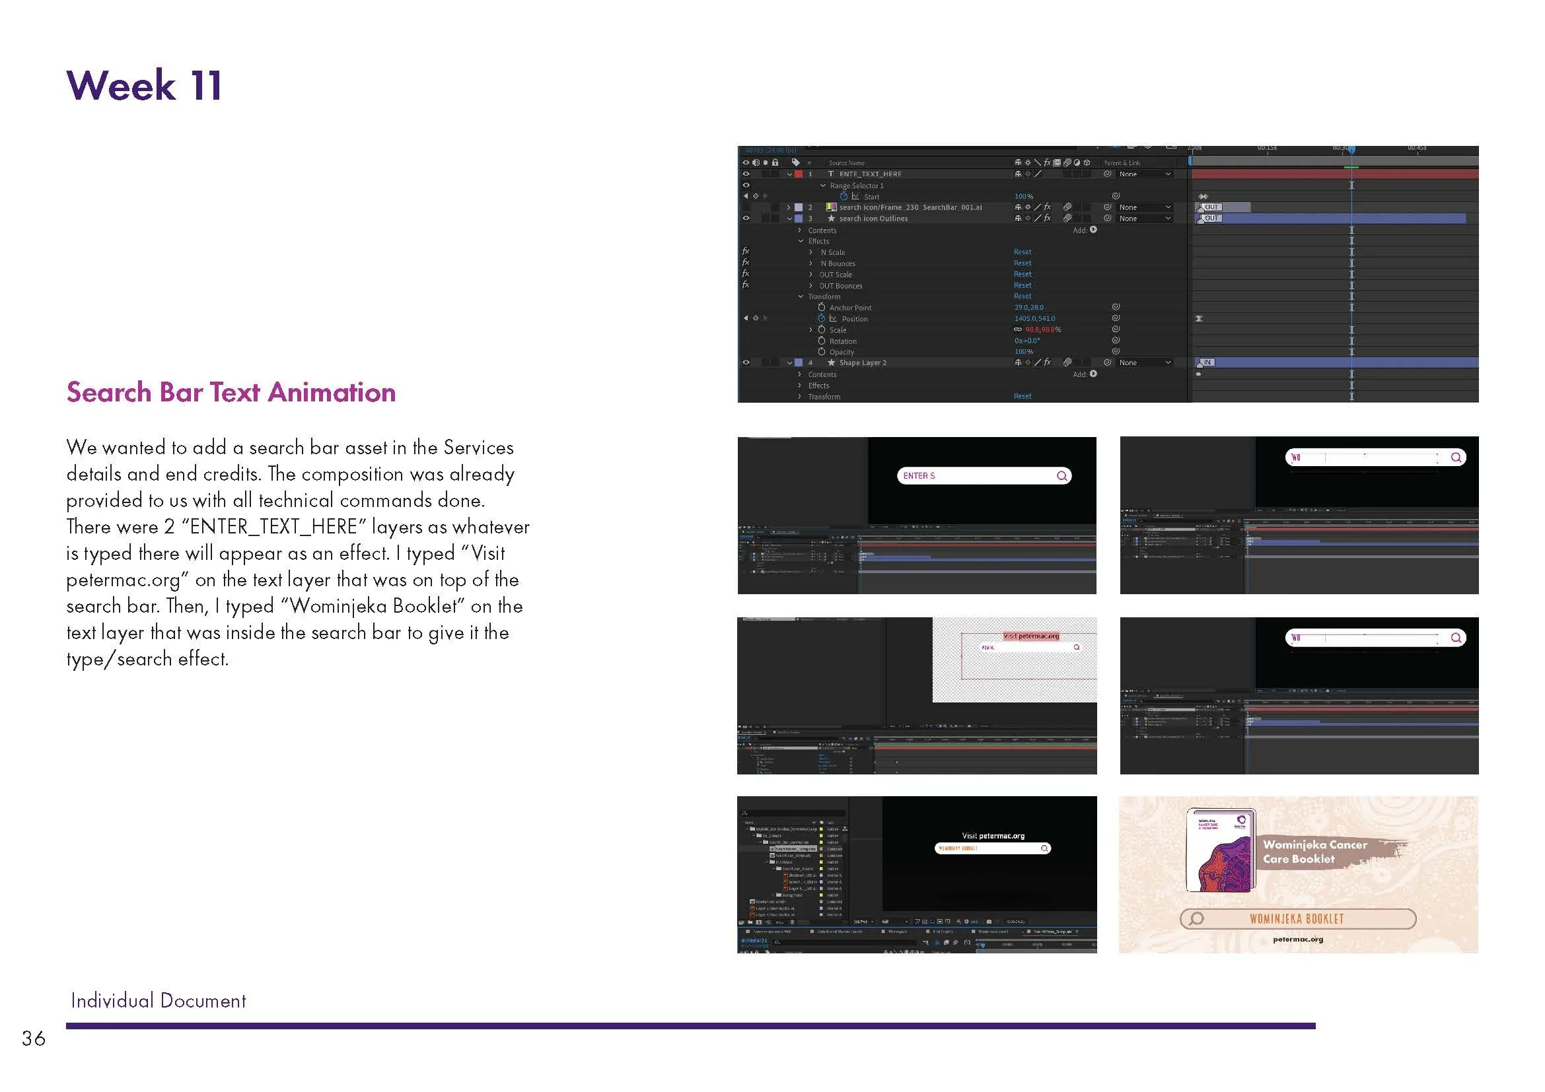Toggle the Scale constrain proportions link icon
The height and width of the screenshot is (1092, 1545).
pyautogui.click(x=1018, y=329)
